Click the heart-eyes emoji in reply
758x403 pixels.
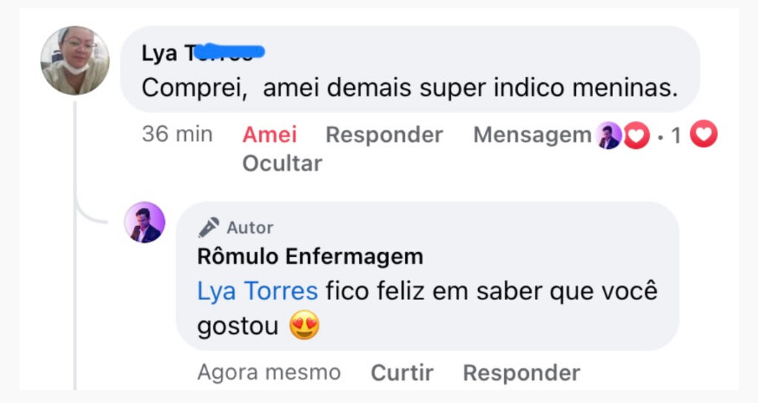[x=304, y=326]
